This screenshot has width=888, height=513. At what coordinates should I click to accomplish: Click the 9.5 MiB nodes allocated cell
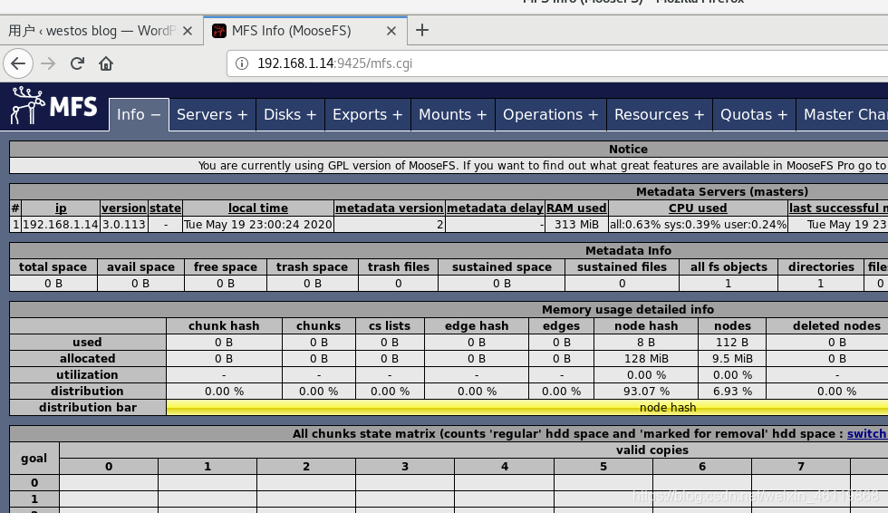click(x=732, y=358)
